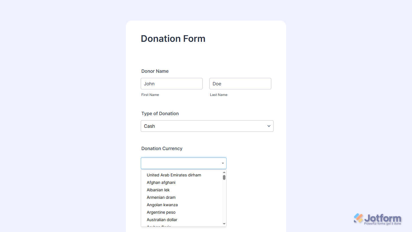412x232 pixels.
Task: Choose Angolan kwanza from the currency list
Action: pyautogui.click(x=162, y=205)
